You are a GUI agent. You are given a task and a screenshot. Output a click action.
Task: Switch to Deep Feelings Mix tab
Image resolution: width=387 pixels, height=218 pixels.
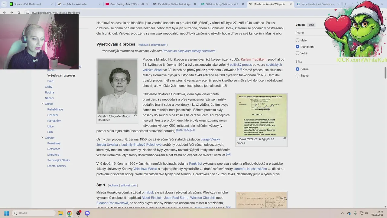tap(126, 4)
